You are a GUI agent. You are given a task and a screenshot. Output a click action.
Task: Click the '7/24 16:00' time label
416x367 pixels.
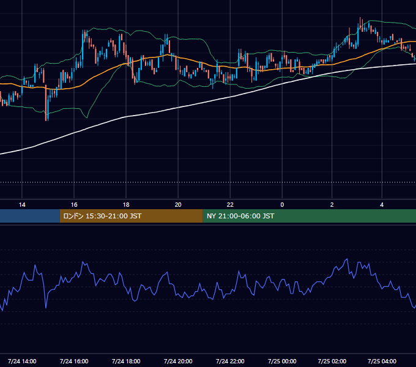click(x=74, y=361)
